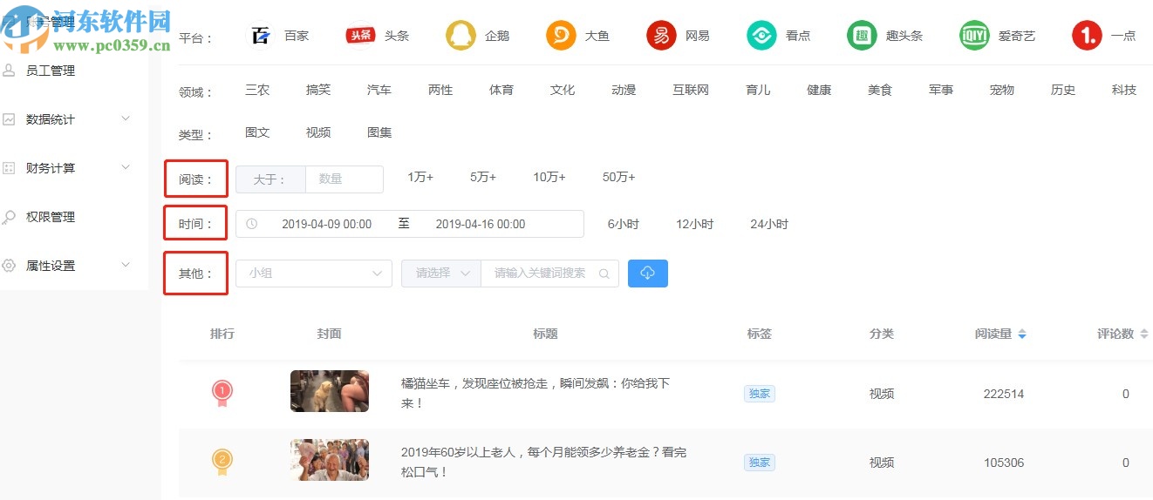Image resolution: width=1153 pixels, height=500 pixels.
Task: Filter by 科技 domain
Action: (1124, 90)
